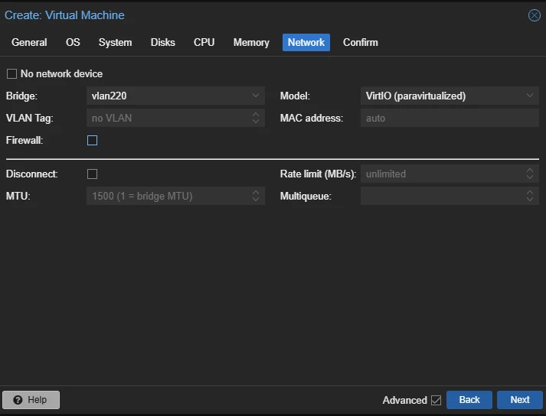The height and width of the screenshot is (416, 546).
Task: Increase the Multiqueue value
Action: coord(530,192)
